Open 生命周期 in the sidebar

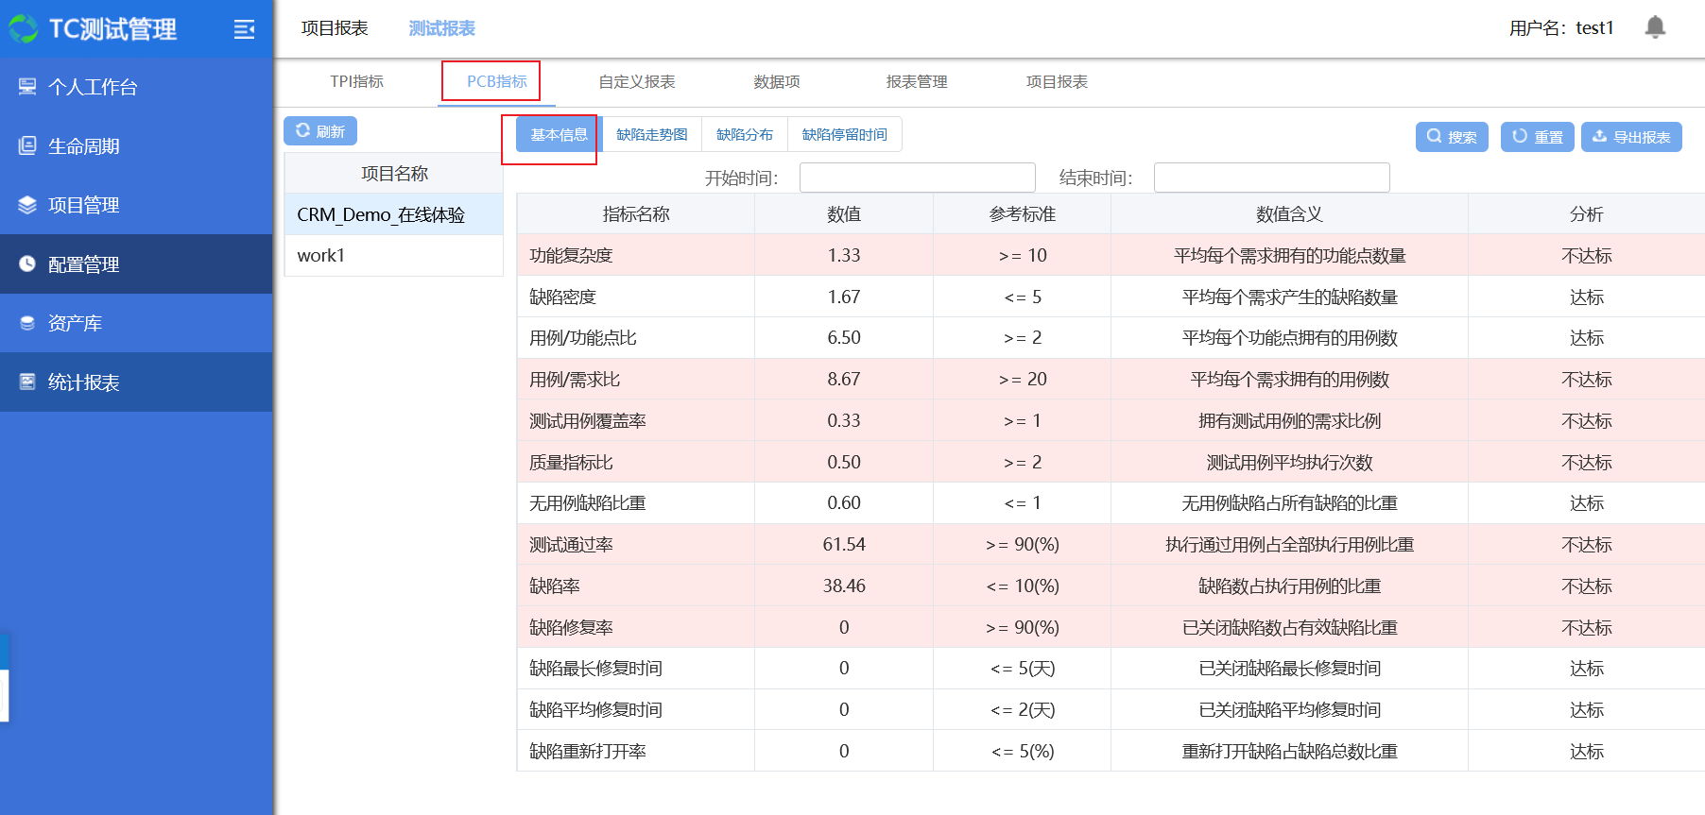[x=84, y=146]
